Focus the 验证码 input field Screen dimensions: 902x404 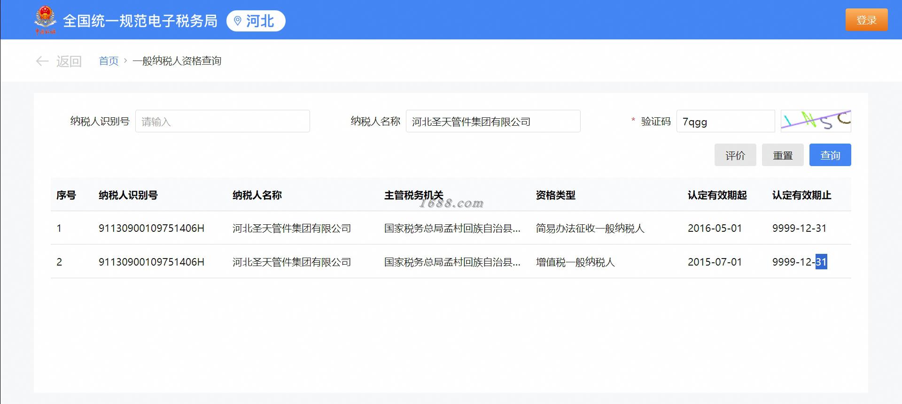(x=725, y=121)
